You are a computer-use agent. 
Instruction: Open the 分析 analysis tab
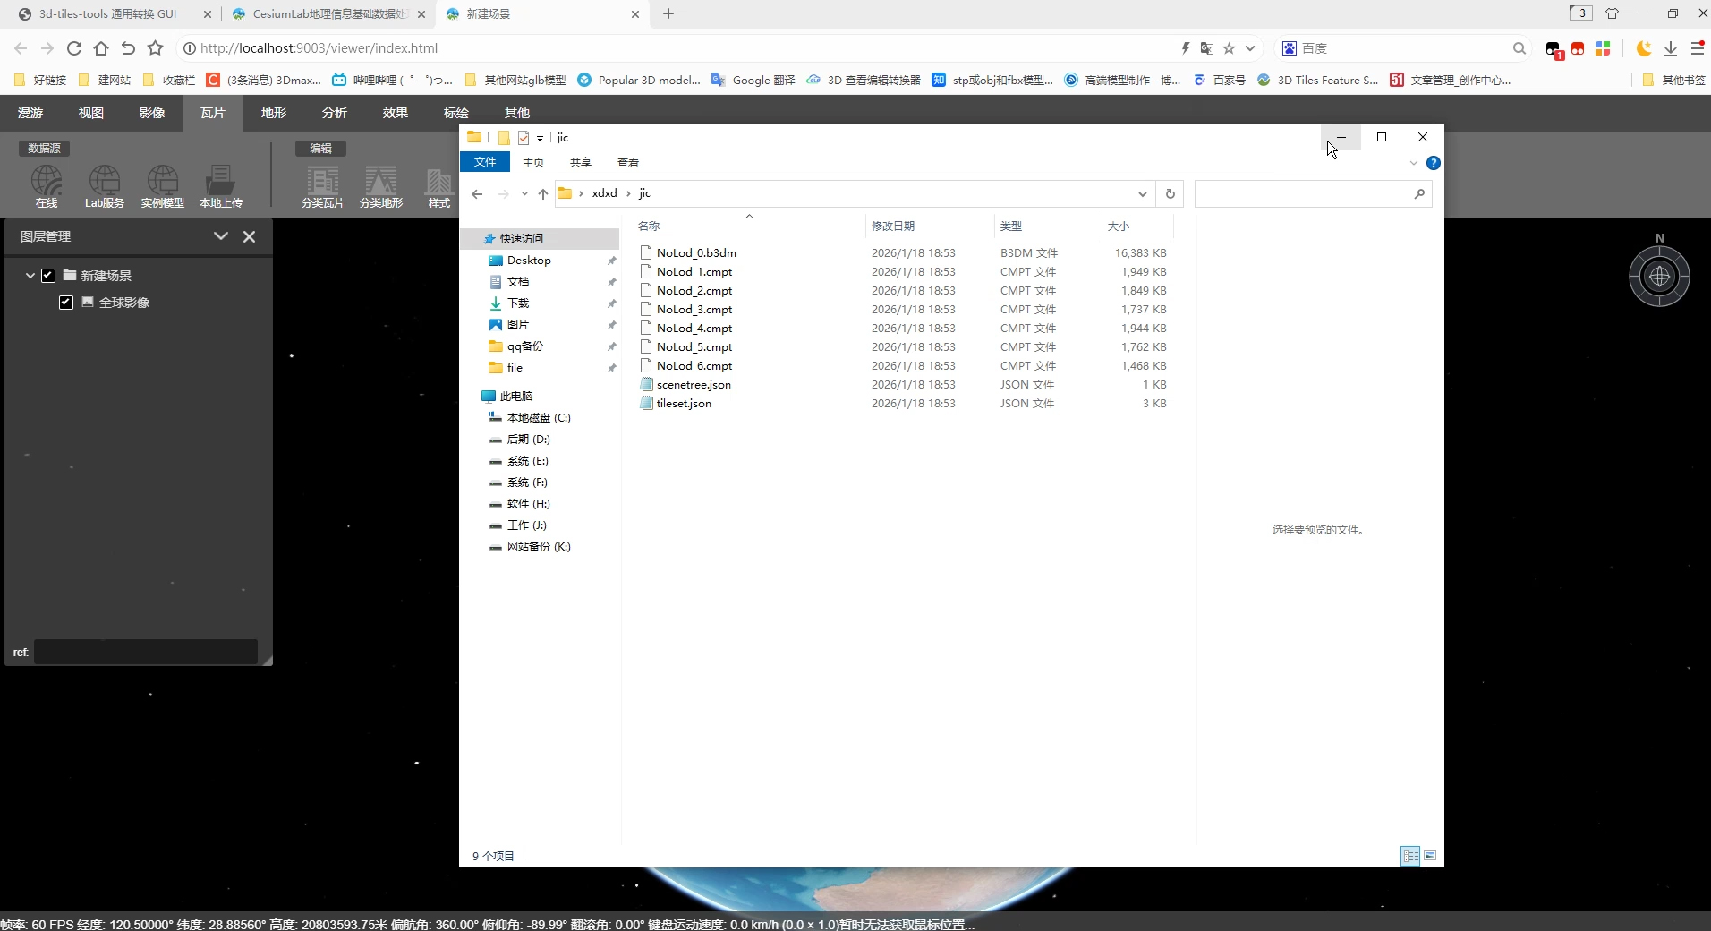pos(335,113)
